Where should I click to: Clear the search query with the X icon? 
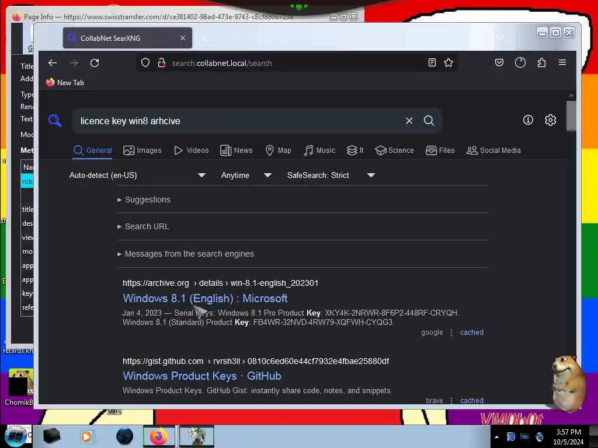409,121
